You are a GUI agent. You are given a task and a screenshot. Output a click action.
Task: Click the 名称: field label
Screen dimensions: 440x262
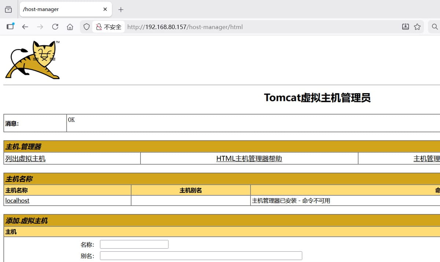(87, 245)
